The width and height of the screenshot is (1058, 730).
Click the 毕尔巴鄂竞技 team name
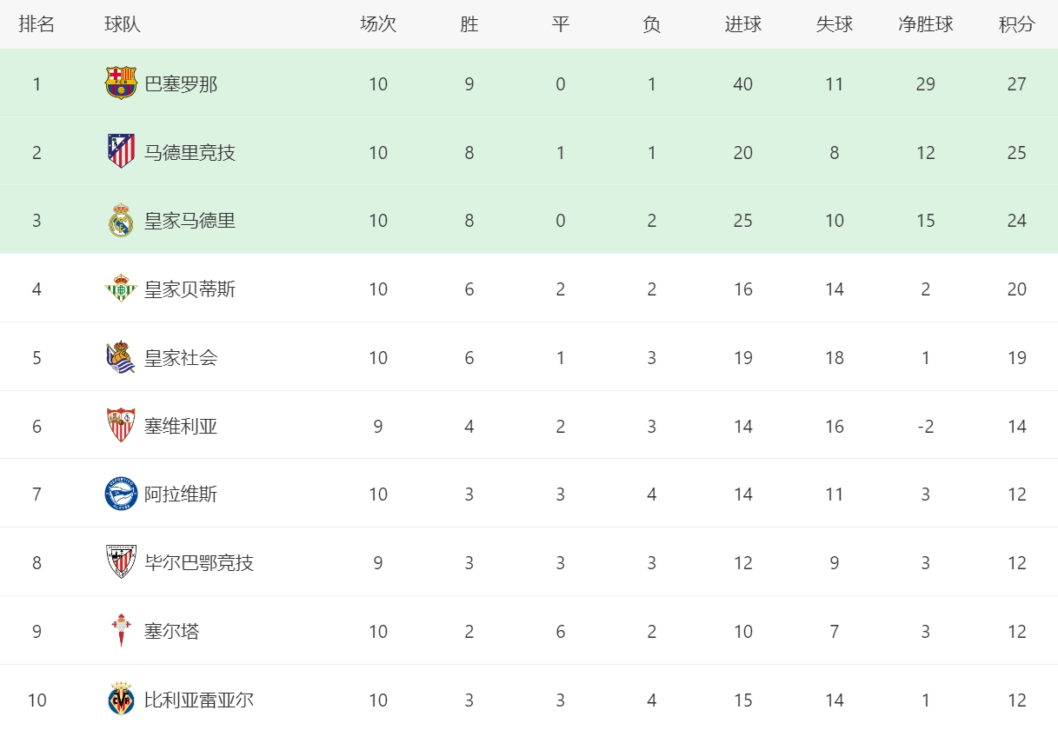click(199, 563)
